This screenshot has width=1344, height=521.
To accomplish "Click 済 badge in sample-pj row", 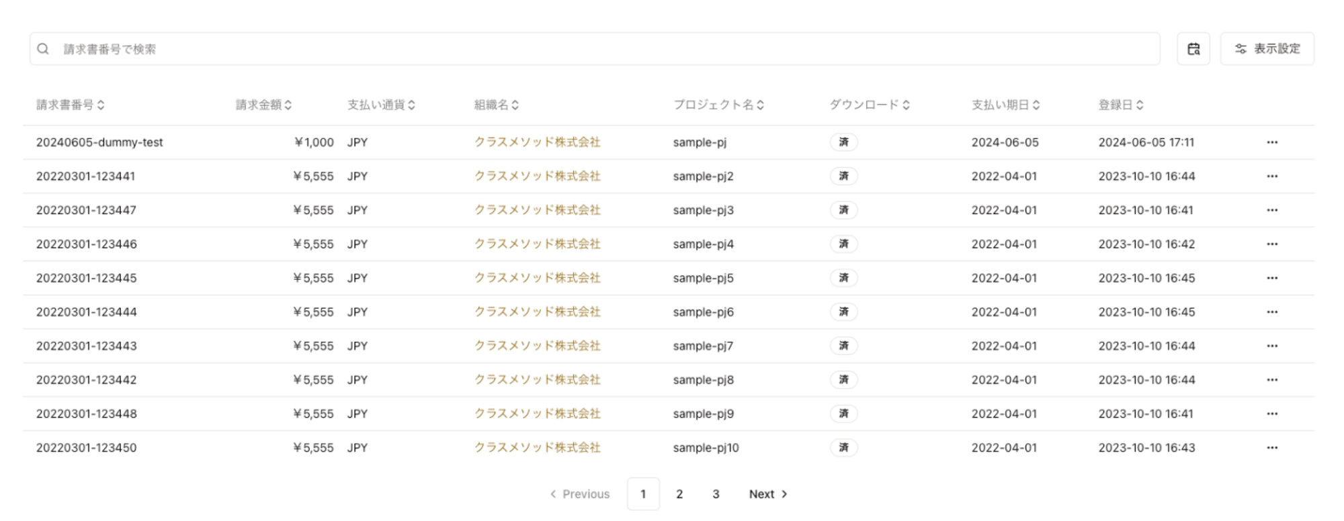I will pyautogui.click(x=843, y=142).
